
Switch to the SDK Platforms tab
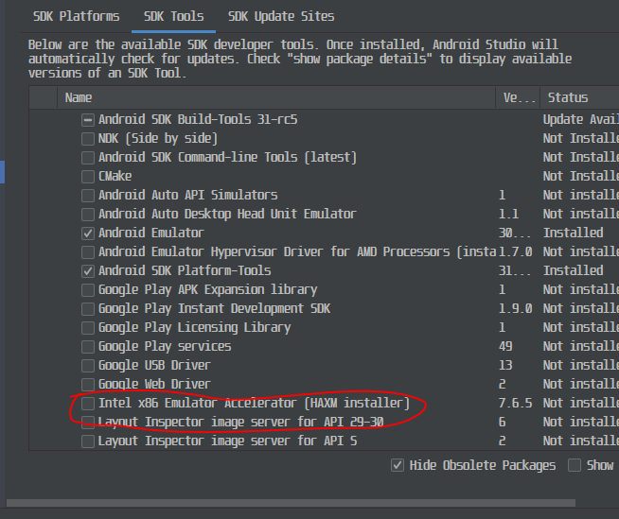[76, 16]
